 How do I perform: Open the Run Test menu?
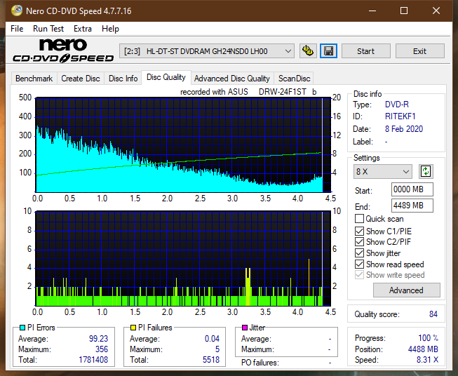pos(48,29)
